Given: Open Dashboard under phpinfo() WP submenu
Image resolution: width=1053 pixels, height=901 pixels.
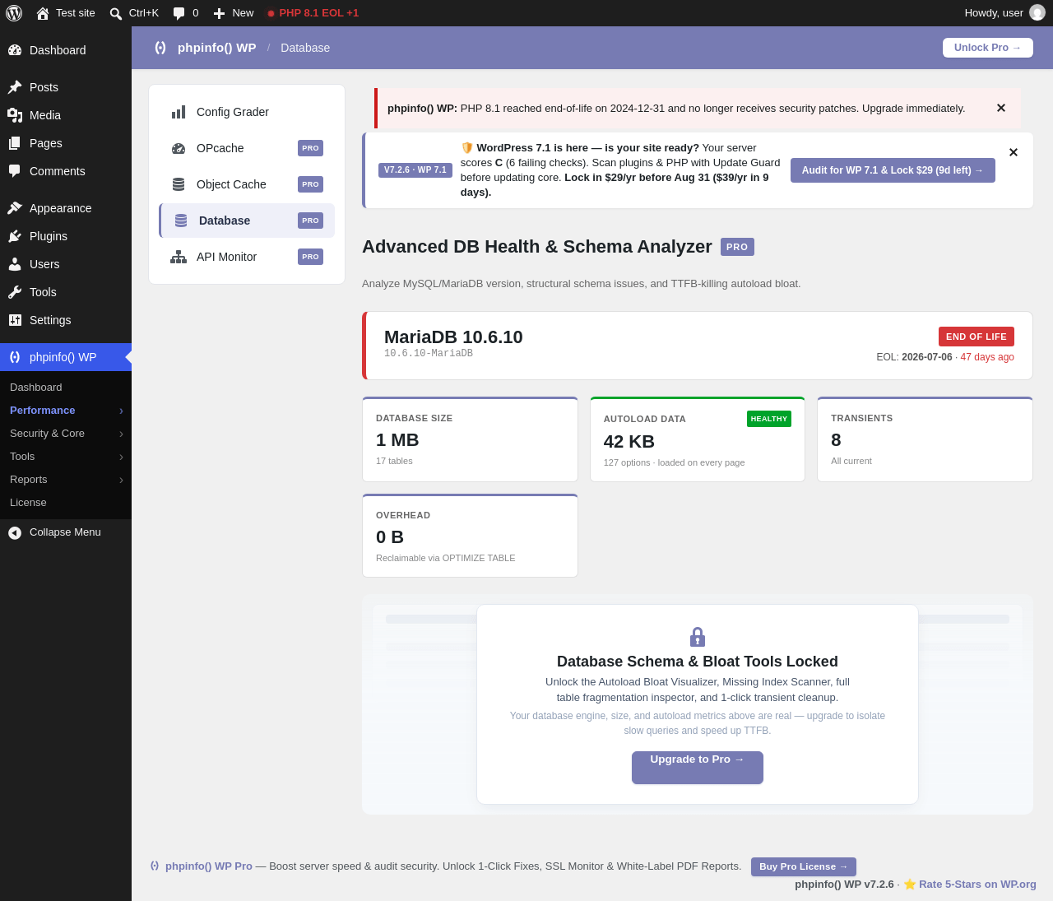Looking at the screenshot, I should point(66,388).
